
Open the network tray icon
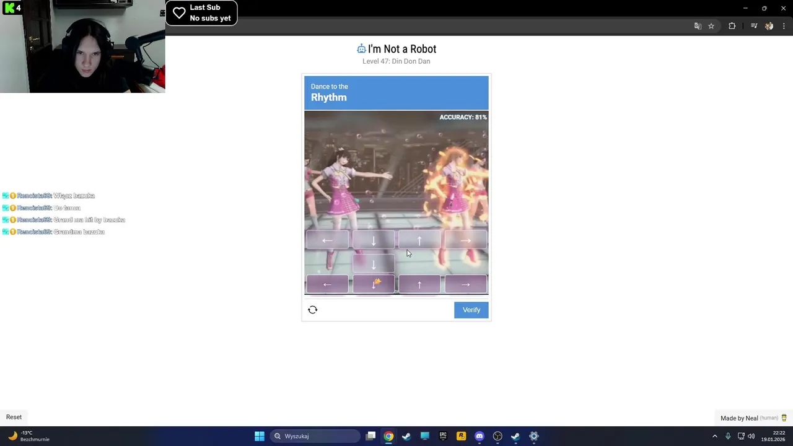coord(741,436)
